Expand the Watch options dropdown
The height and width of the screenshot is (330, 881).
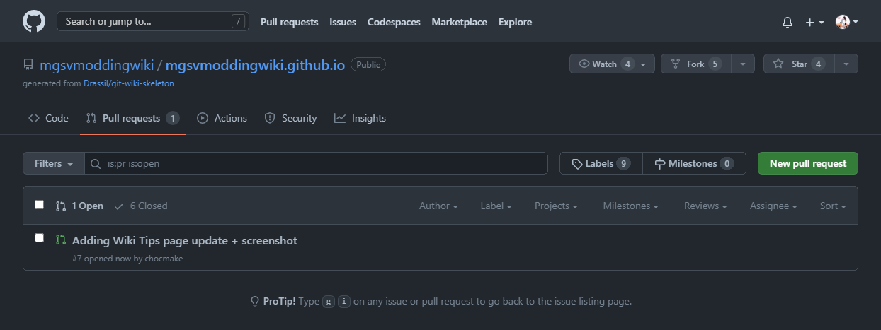coord(612,64)
